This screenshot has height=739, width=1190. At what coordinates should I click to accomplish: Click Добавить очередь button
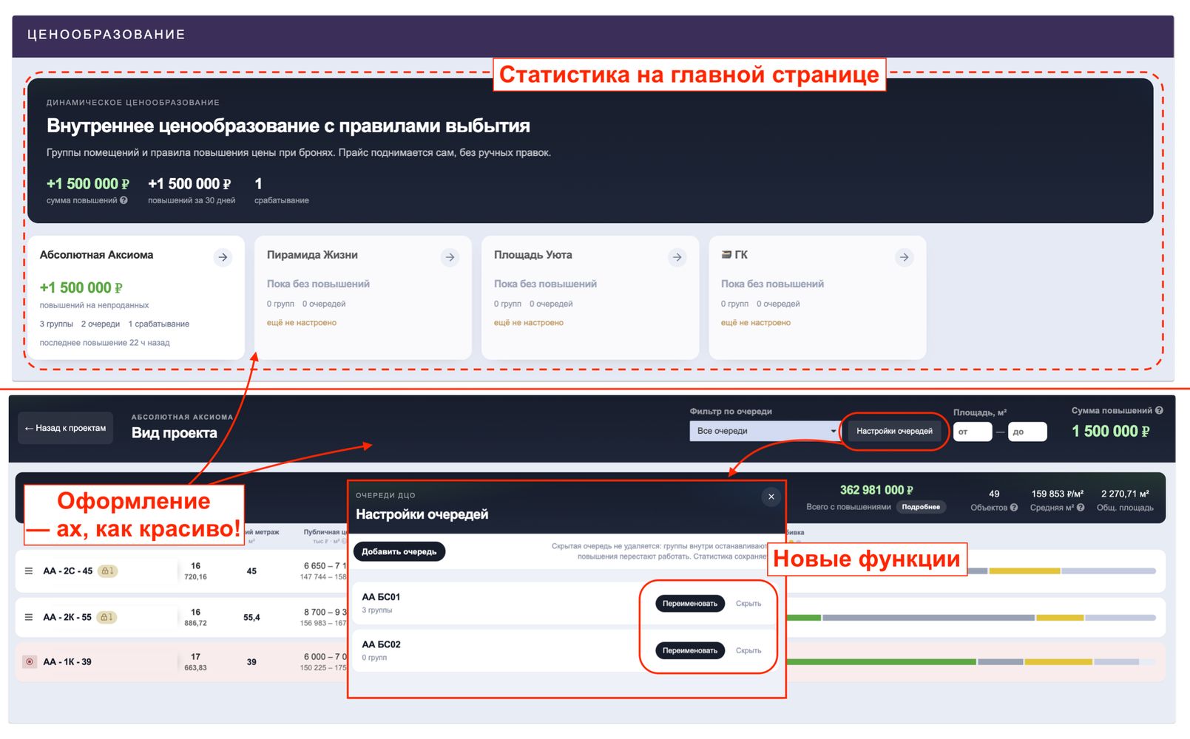(x=399, y=551)
